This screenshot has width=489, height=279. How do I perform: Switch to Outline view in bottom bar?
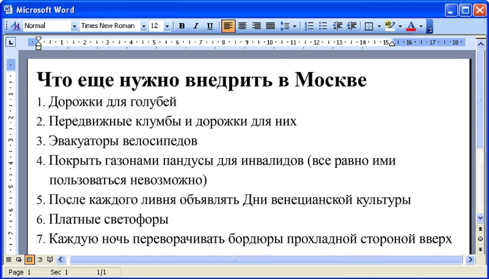click(39, 259)
